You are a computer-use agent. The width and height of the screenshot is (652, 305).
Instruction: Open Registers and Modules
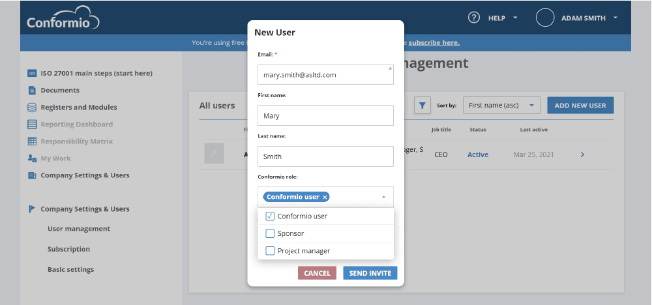click(x=79, y=108)
